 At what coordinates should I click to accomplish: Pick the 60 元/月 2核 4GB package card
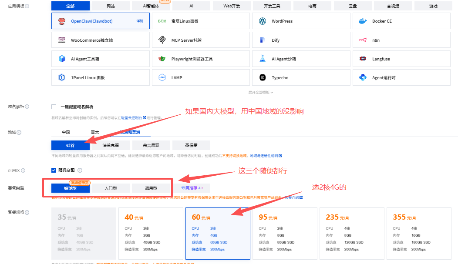(218, 234)
